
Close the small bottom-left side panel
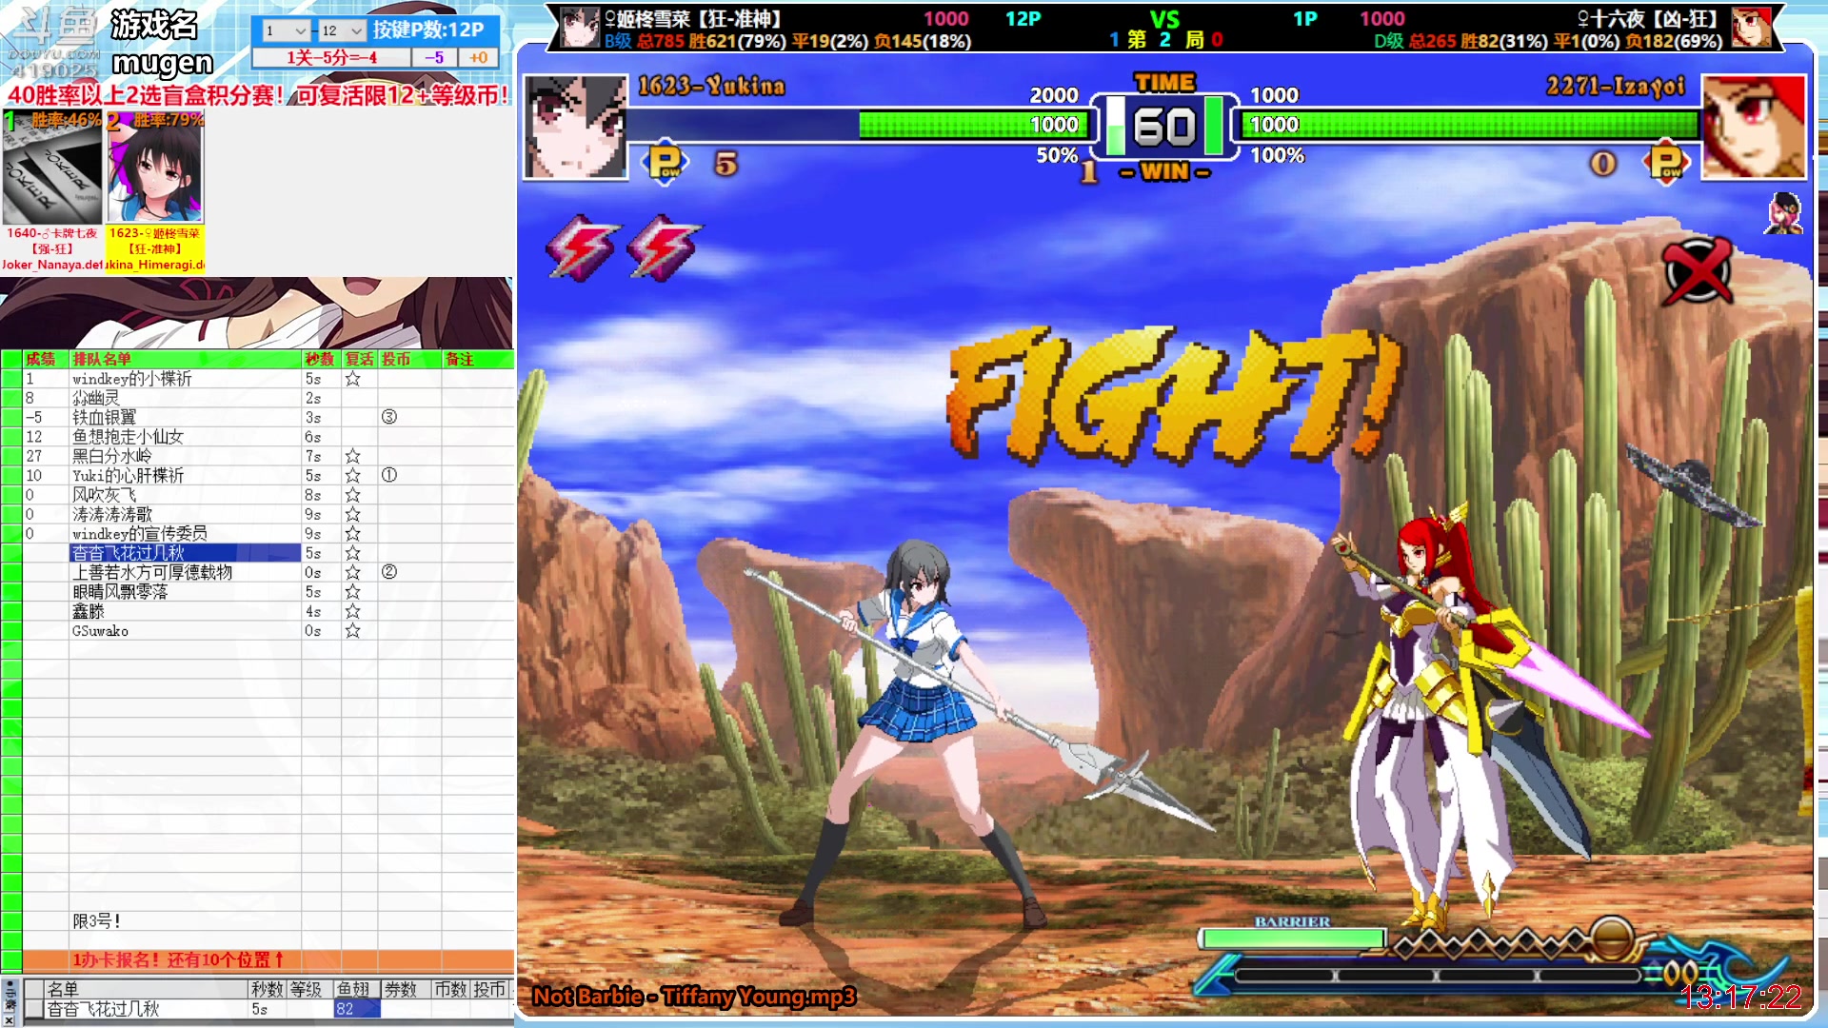tap(9, 1019)
